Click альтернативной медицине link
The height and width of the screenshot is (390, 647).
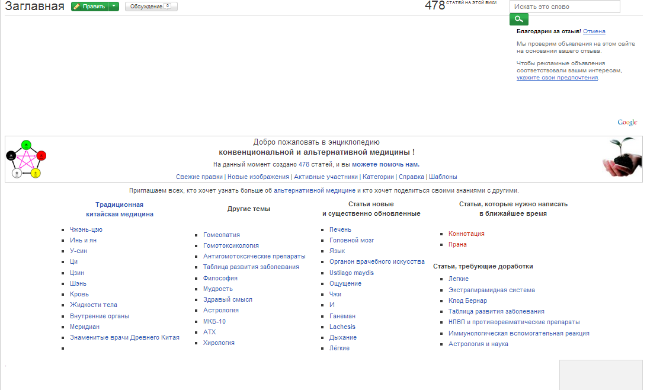(315, 191)
